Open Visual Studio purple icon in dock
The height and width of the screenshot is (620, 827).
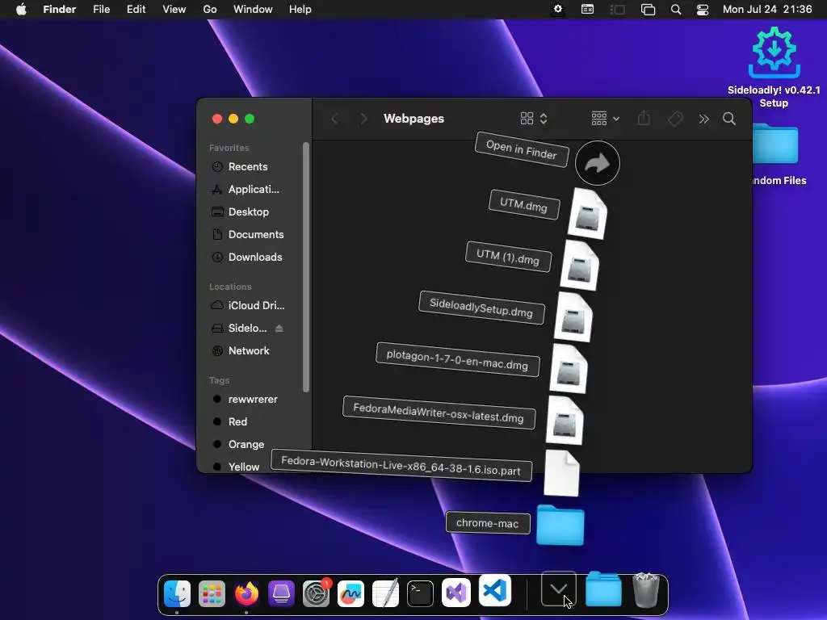[455, 592]
